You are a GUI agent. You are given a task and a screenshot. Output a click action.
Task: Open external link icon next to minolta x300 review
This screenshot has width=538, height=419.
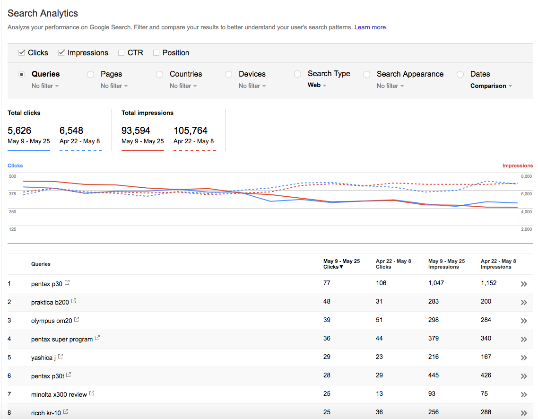pos(92,393)
